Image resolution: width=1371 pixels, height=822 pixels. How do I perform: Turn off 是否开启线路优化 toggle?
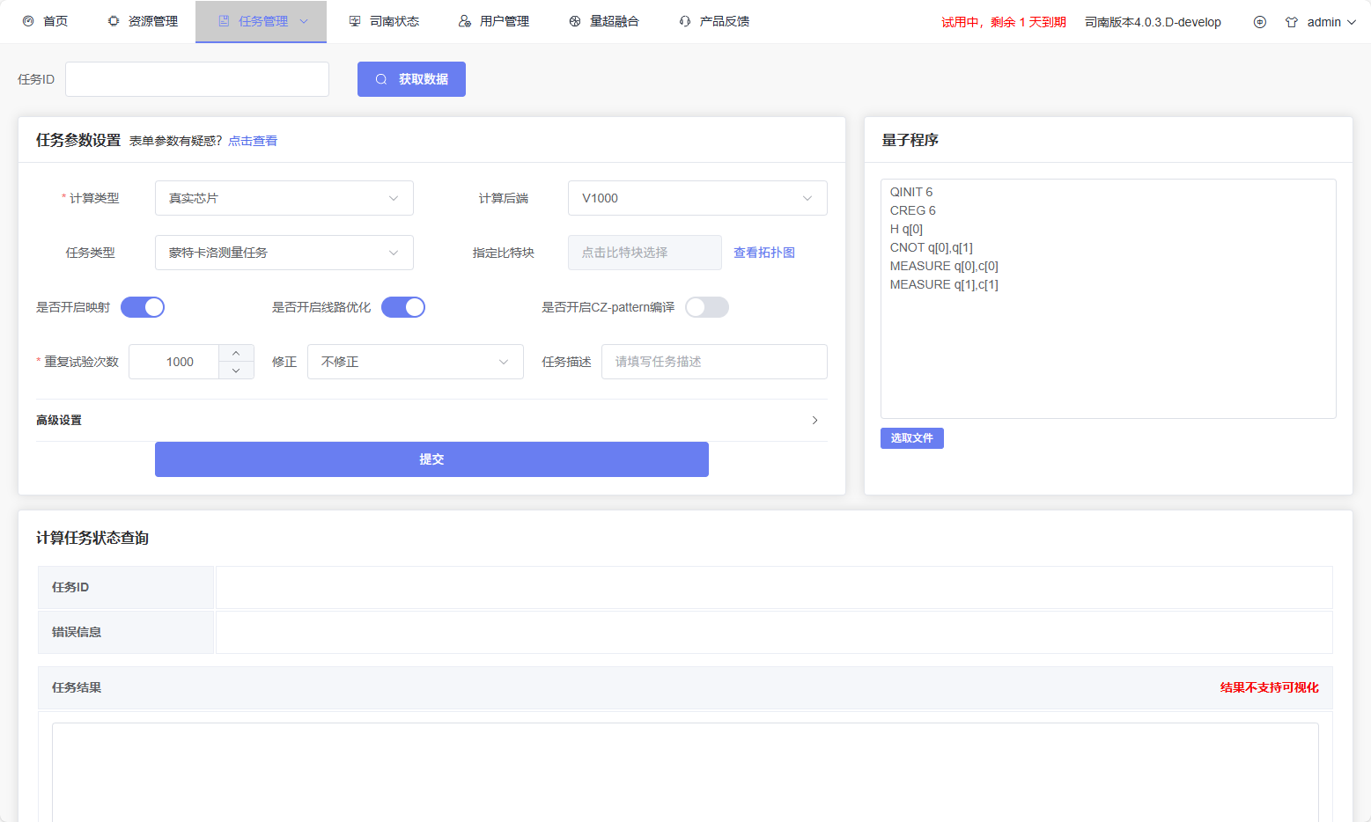tap(403, 307)
